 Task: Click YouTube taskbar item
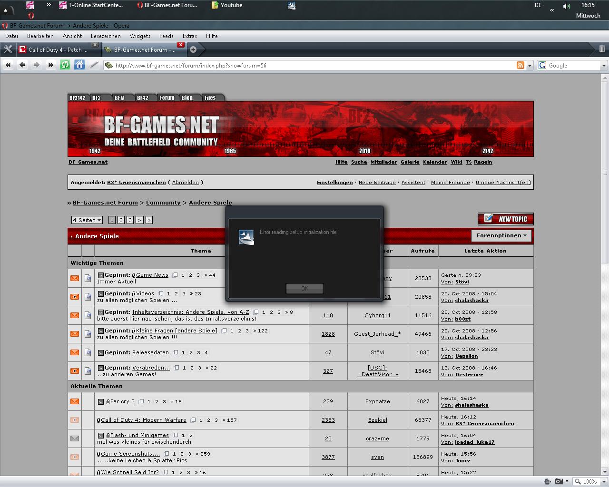tap(227, 5)
